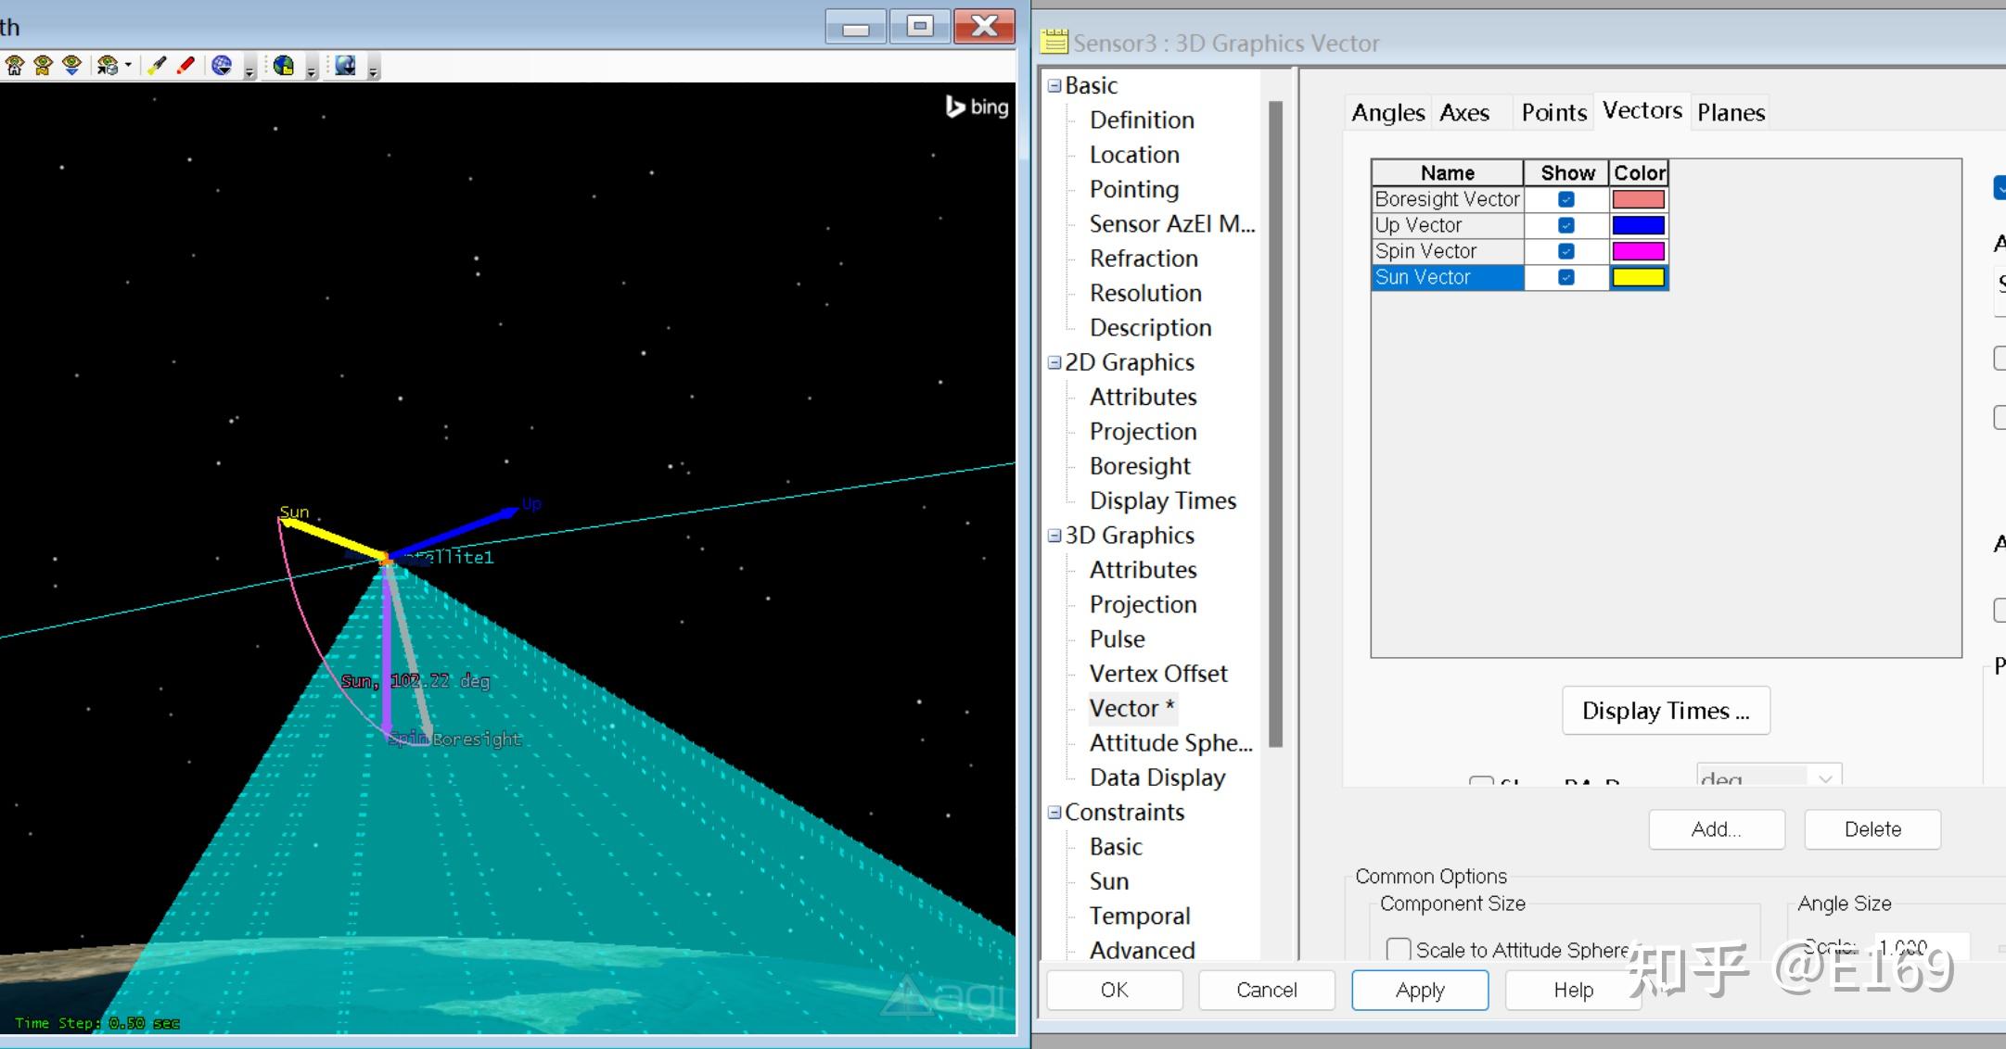Open the Planes tab
Viewport: 2006px width, 1049px height.
[1731, 113]
